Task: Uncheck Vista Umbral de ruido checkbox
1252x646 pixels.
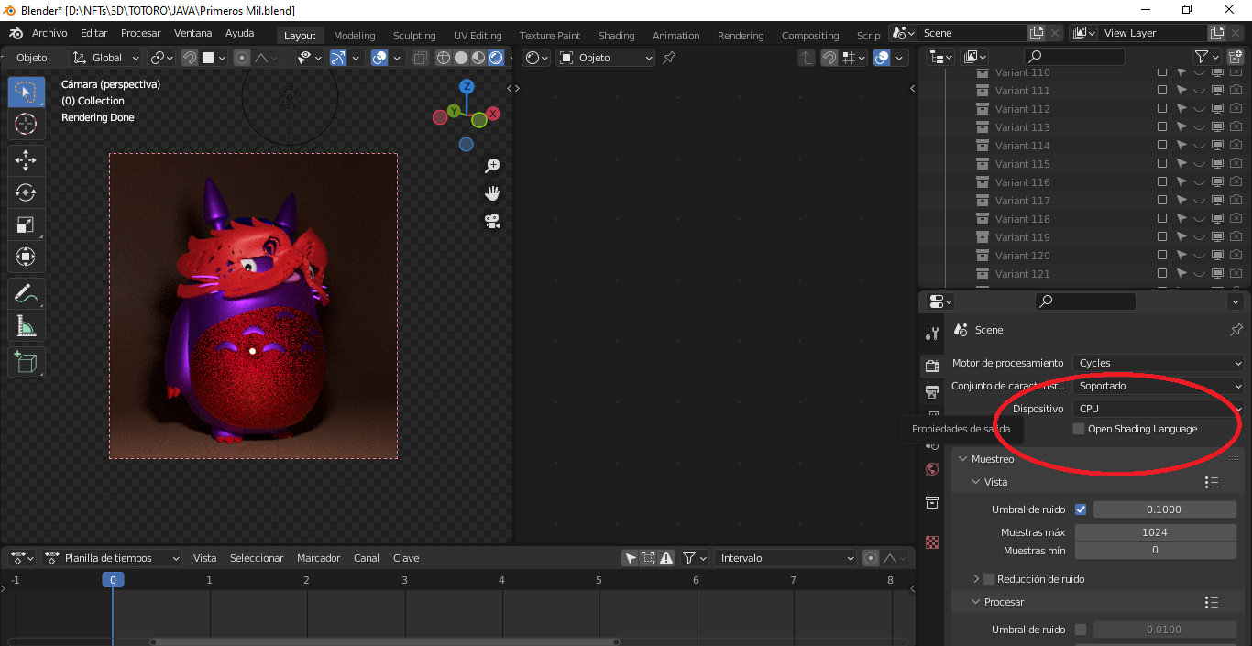Action: [x=1081, y=509]
